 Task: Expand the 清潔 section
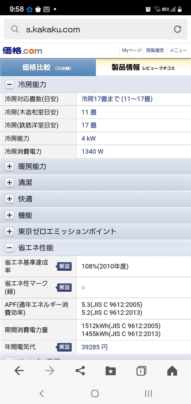(95, 183)
